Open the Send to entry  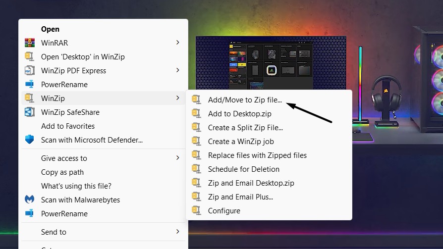click(104, 232)
